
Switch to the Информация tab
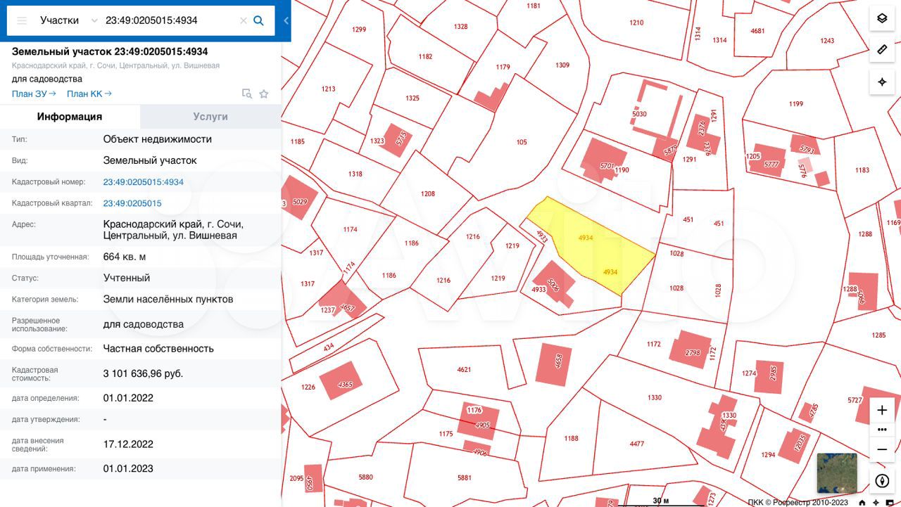pos(70,117)
